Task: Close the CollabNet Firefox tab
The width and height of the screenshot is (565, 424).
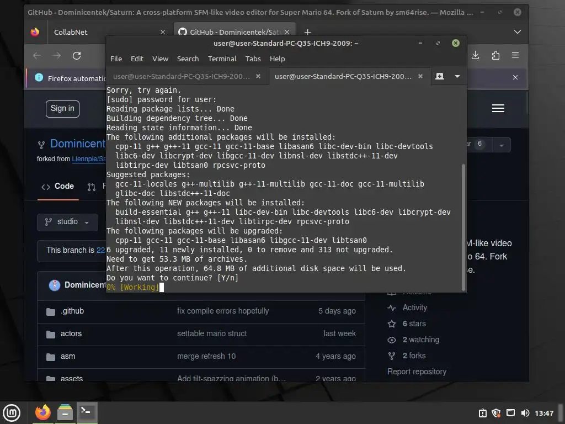Action: pos(163,32)
